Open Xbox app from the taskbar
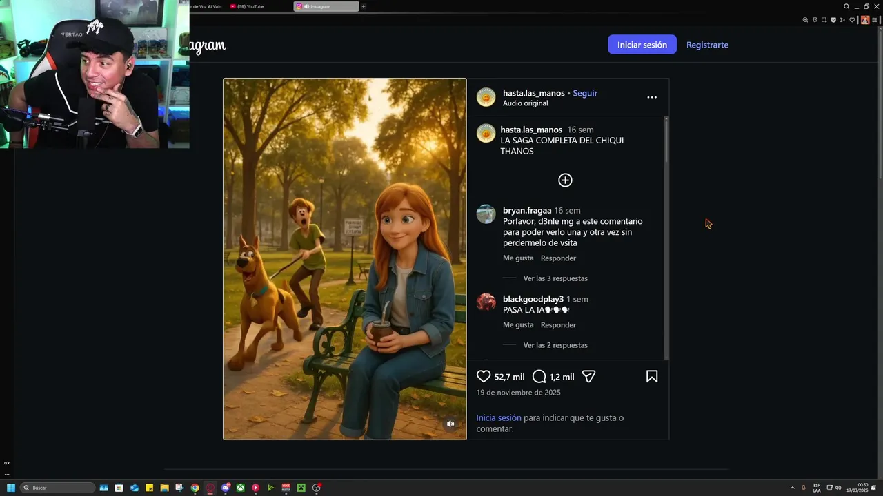 click(x=241, y=488)
